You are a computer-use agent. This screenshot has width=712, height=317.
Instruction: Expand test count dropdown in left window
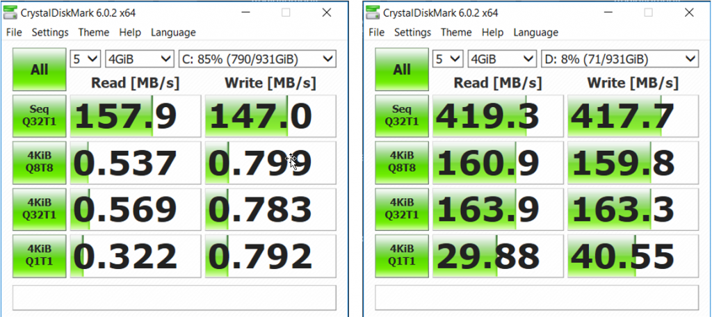(85, 58)
